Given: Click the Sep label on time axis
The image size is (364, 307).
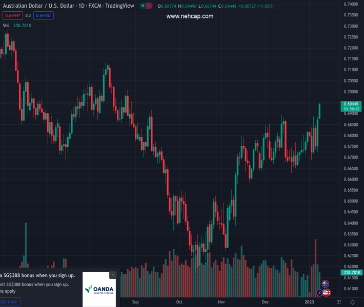Looking at the screenshot, I should (135, 302).
